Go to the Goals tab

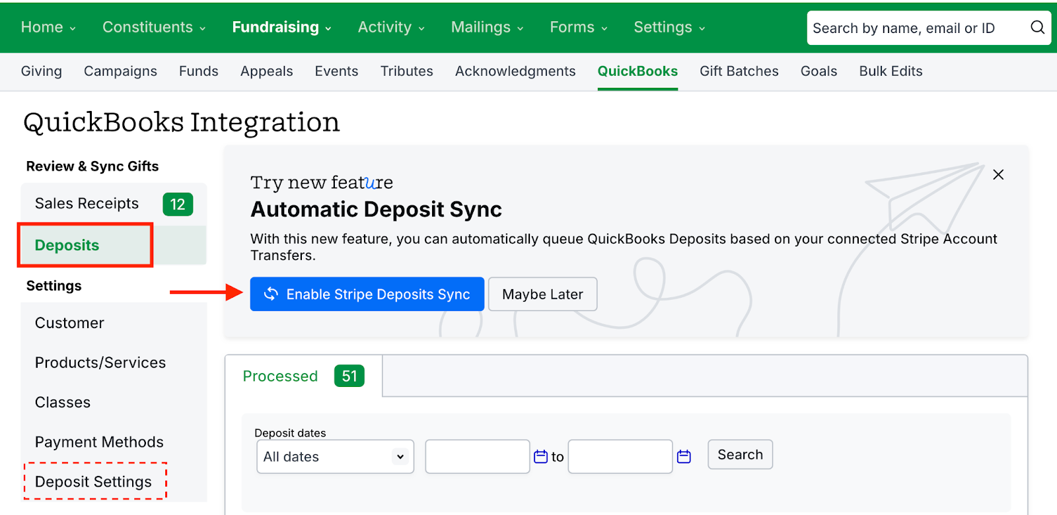point(819,71)
